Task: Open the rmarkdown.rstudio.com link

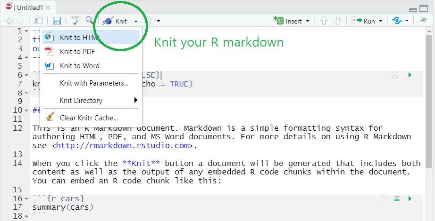Action: 123,145
